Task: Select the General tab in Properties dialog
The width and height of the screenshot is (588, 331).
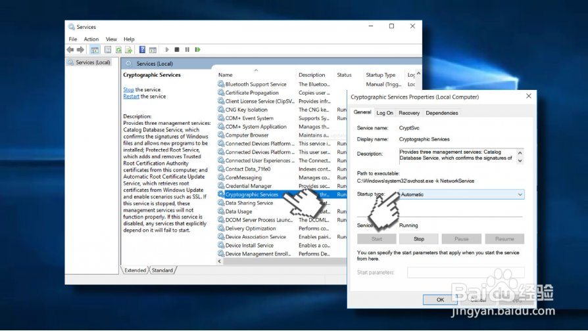Action: [362, 112]
